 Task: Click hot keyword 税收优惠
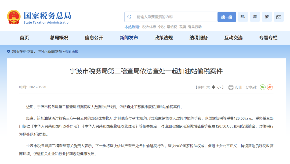click(149, 27)
